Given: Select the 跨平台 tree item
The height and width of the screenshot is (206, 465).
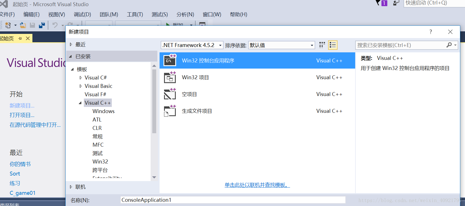Looking at the screenshot, I should (x=100, y=170).
